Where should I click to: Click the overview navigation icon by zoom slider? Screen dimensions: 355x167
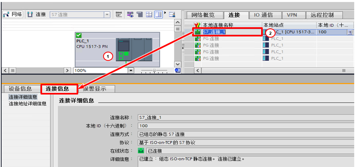(x=178, y=70)
